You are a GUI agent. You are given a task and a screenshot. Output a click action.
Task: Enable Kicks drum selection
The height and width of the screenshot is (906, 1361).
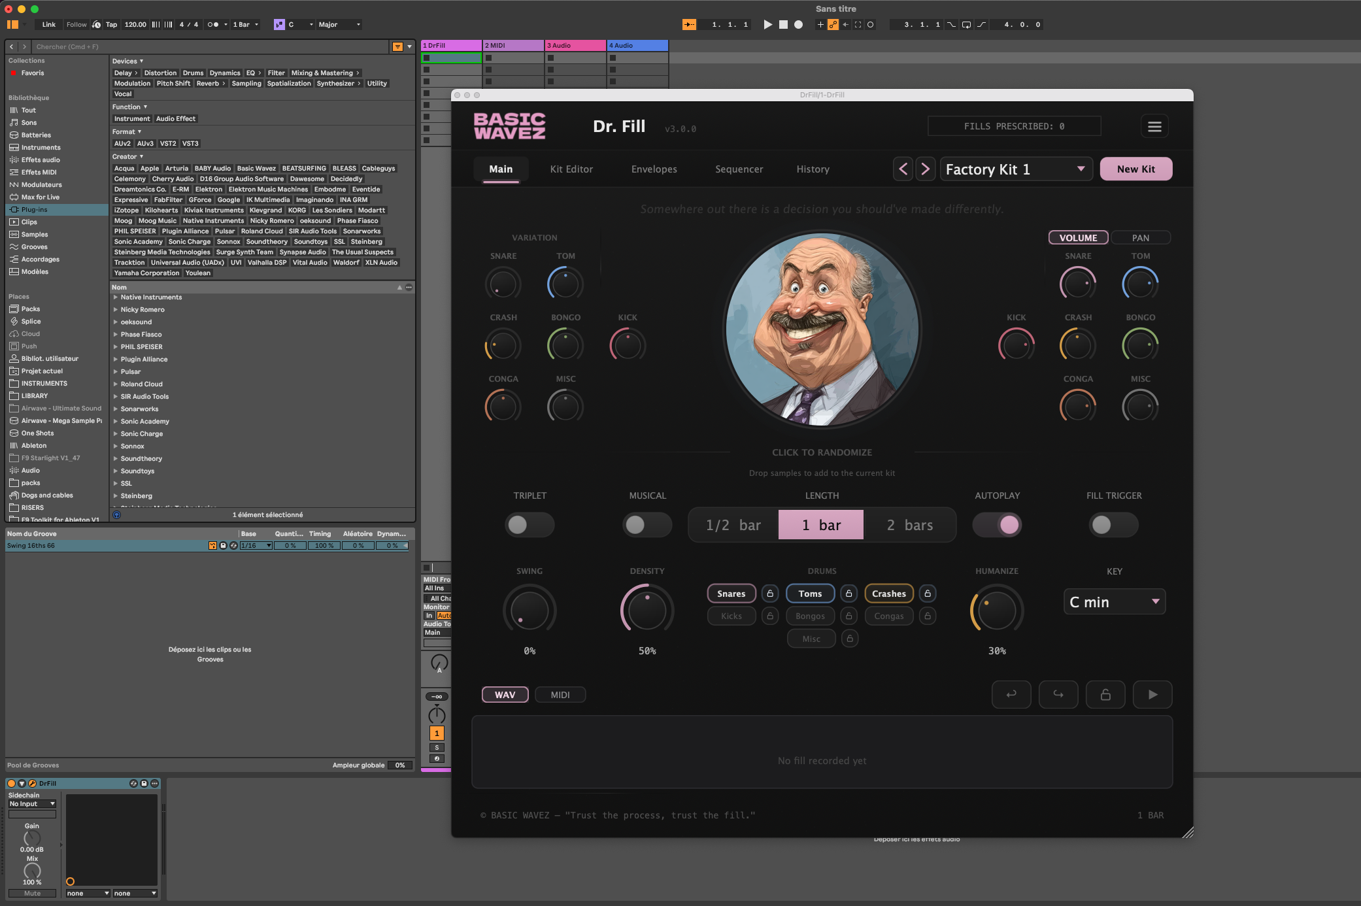point(731,616)
